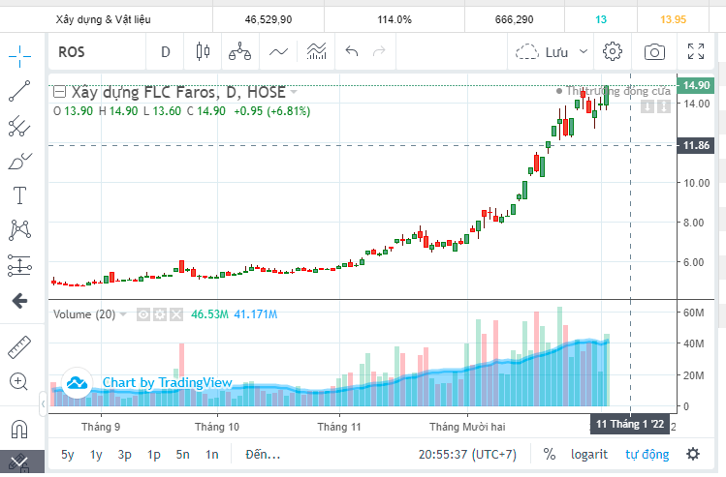Enter fullscreen chart mode
Image resolution: width=726 pixels, height=477 pixels.
(696, 51)
